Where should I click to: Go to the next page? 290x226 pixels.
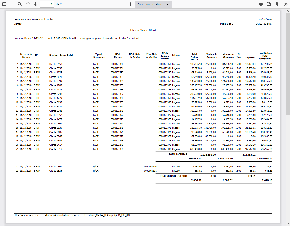[x=36, y=4]
